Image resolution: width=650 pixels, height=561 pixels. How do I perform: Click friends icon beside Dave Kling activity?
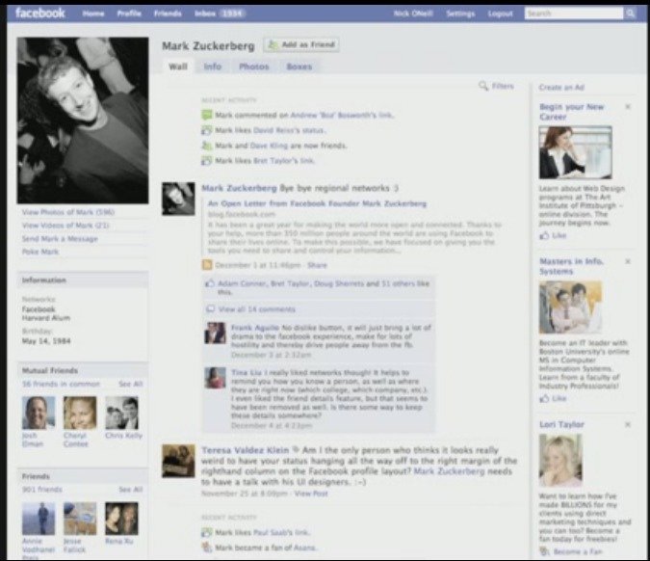tap(206, 146)
